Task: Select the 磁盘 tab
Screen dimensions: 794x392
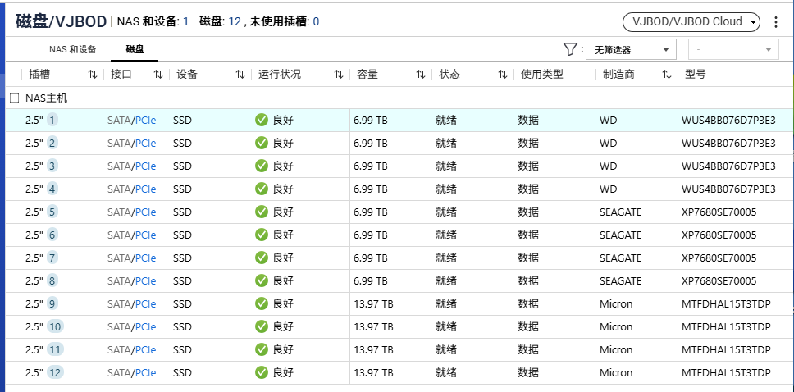Action: (135, 49)
